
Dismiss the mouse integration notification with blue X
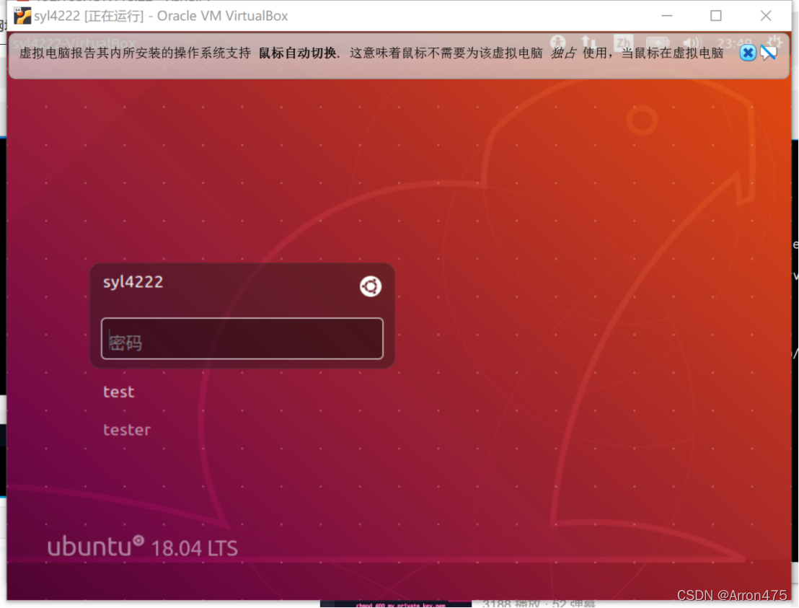748,53
